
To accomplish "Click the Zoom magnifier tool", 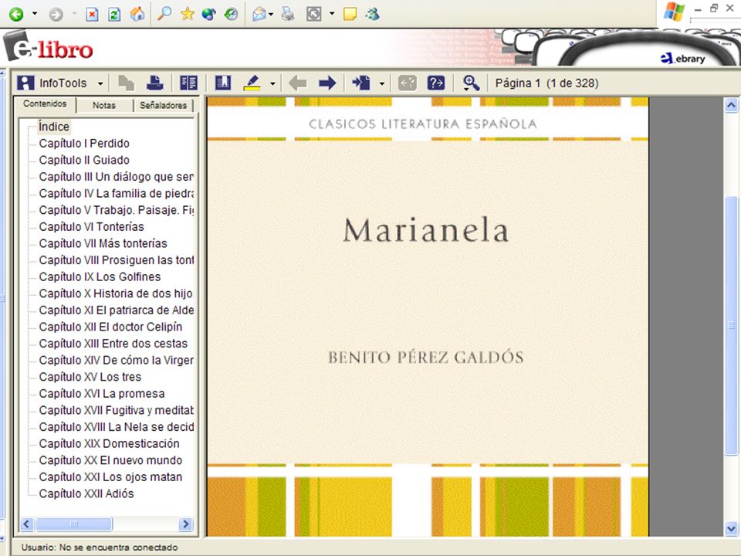I will tap(471, 83).
